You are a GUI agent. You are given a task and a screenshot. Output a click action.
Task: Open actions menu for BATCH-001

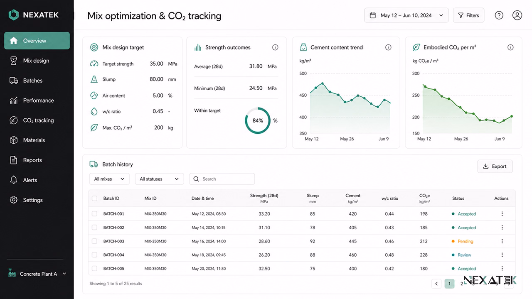[x=502, y=214]
